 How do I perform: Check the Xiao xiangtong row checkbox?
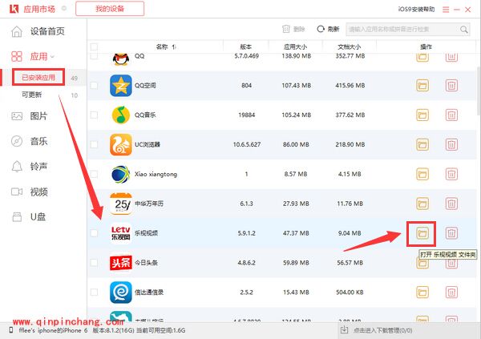pyautogui.click(x=94, y=174)
